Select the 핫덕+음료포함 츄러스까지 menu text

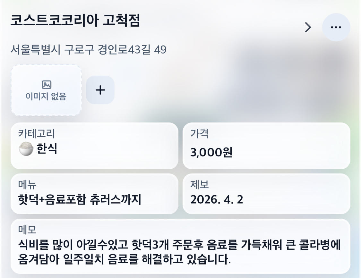pyautogui.click(x=80, y=200)
